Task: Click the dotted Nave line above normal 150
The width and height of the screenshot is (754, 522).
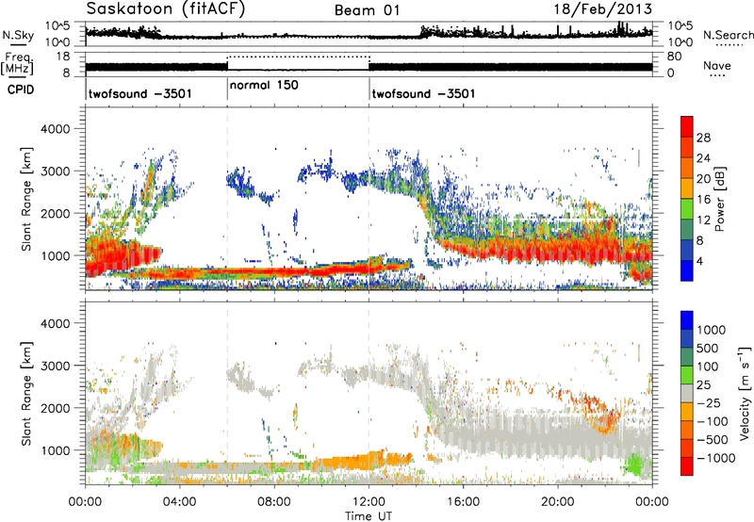Action: 298,57
